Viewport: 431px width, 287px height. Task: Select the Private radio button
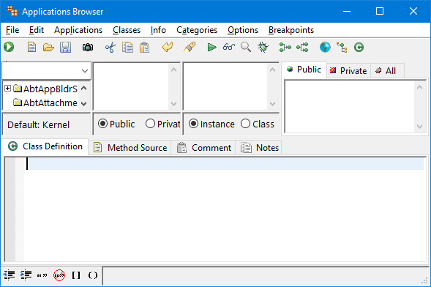pos(150,124)
